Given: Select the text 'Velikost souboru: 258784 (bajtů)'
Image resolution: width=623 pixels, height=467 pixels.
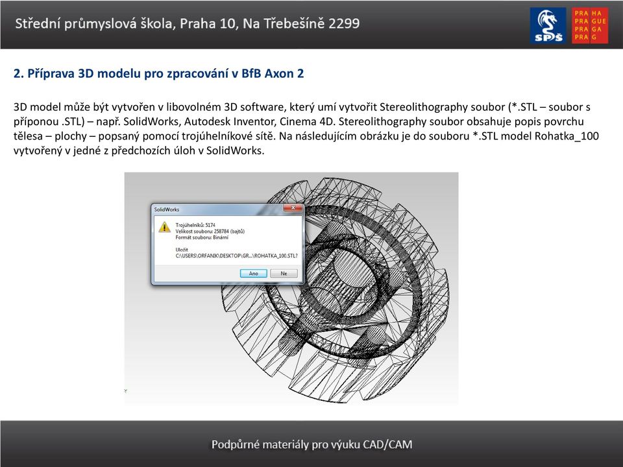Looking at the screenshot, I should [210, 231].
